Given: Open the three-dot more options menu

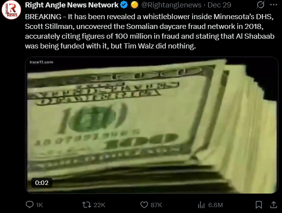Looking at the screenshot, I should pos(274,5).
